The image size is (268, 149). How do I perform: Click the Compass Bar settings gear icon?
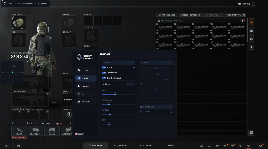coord(171,111)
